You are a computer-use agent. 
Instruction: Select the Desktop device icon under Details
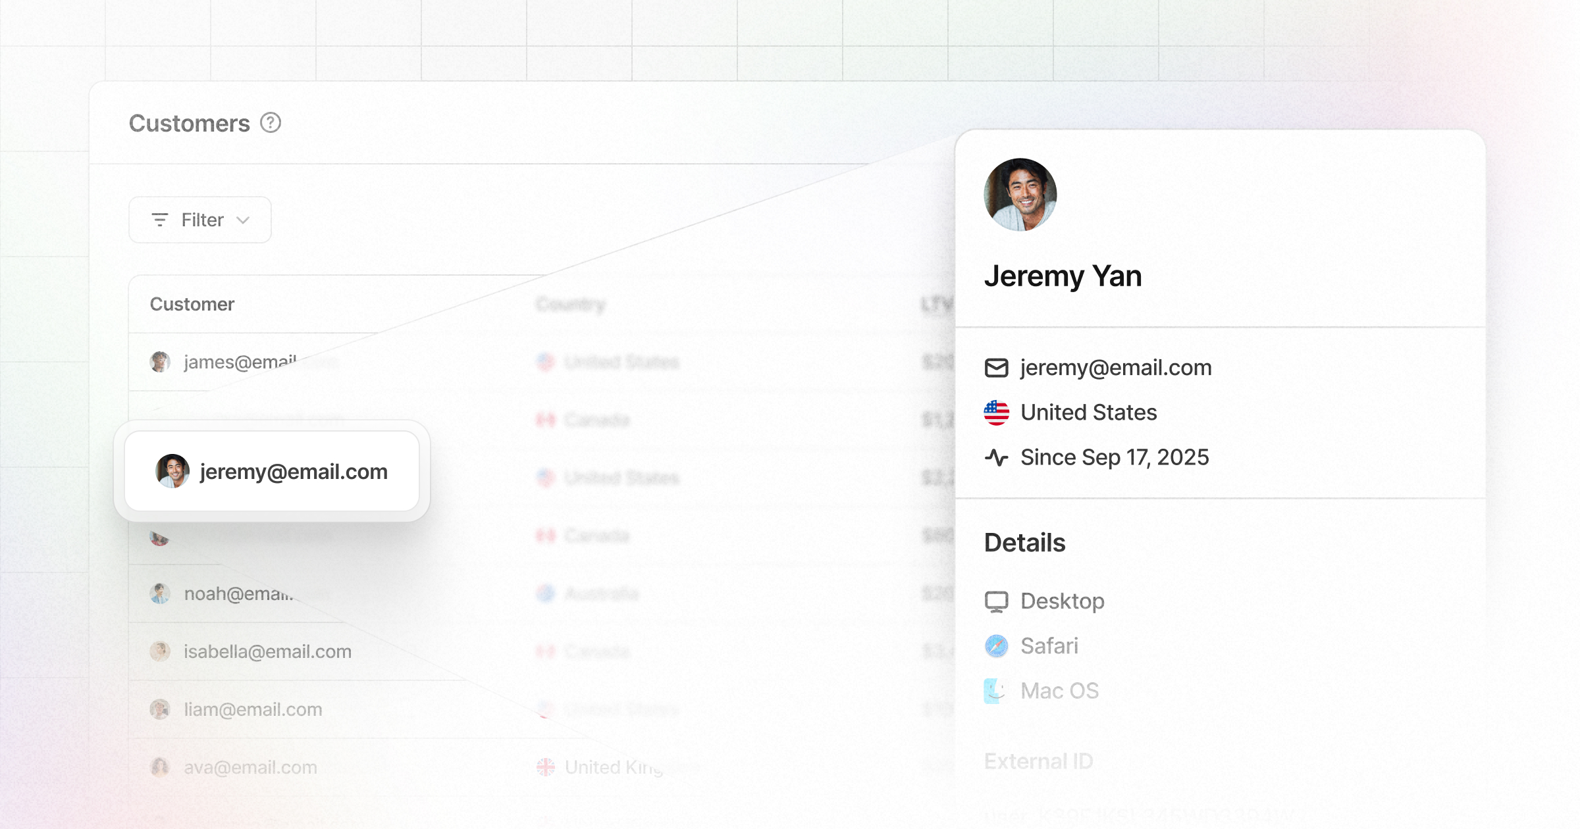[996, 601]
